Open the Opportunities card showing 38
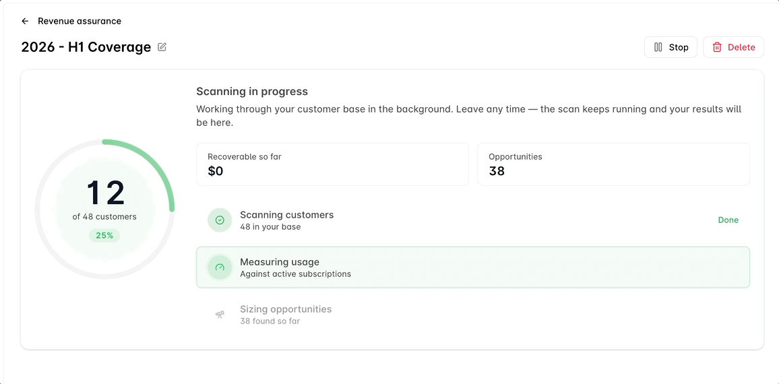 pyautogui.click(x=613, y=164)
